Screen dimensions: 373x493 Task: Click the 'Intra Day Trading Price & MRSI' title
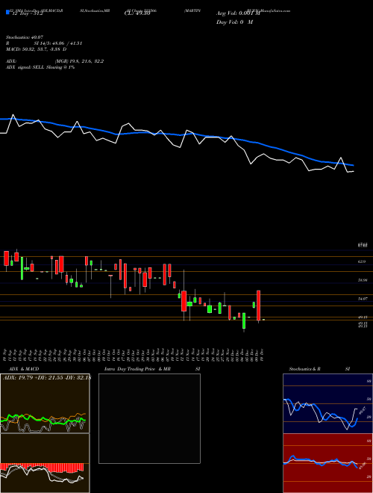[x=152, y=369]
